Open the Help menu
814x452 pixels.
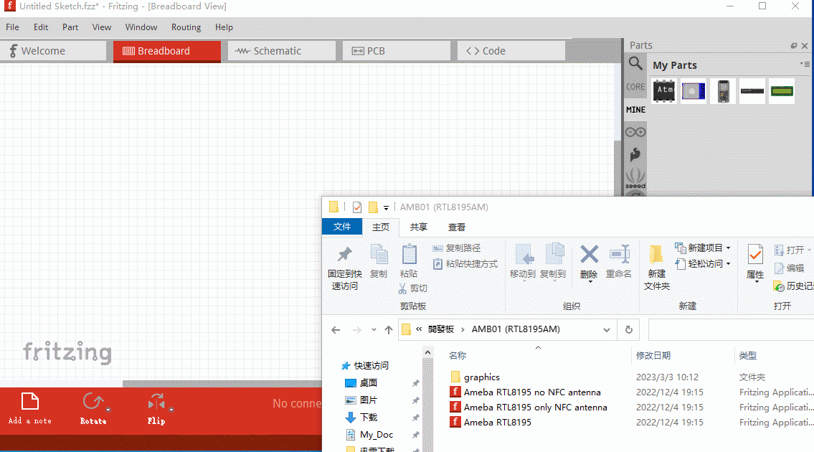click(224, 27)
